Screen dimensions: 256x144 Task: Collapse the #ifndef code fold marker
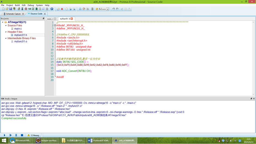[55, 26]
